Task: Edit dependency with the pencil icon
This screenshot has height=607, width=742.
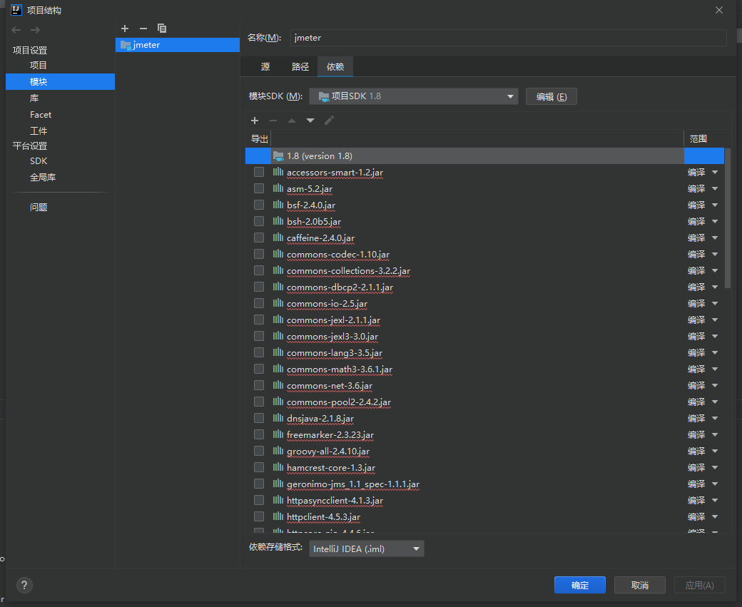Action: point(329,121)
